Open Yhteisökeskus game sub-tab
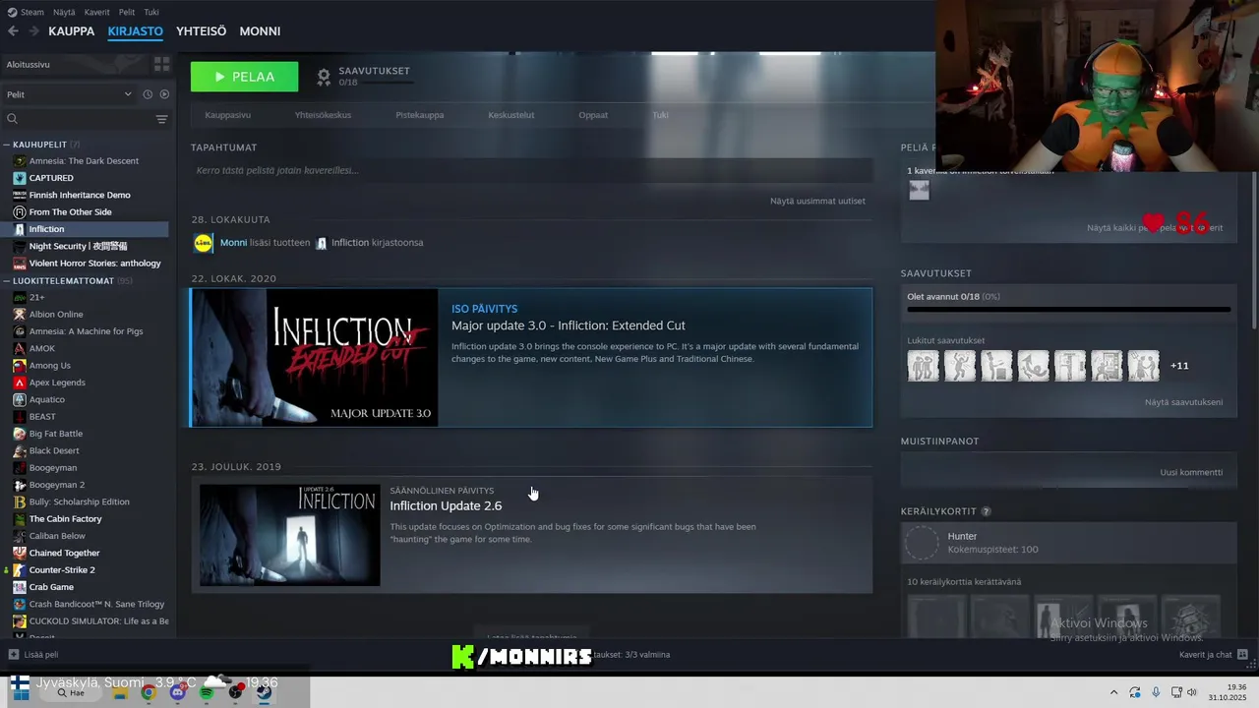 pos(323,115)
